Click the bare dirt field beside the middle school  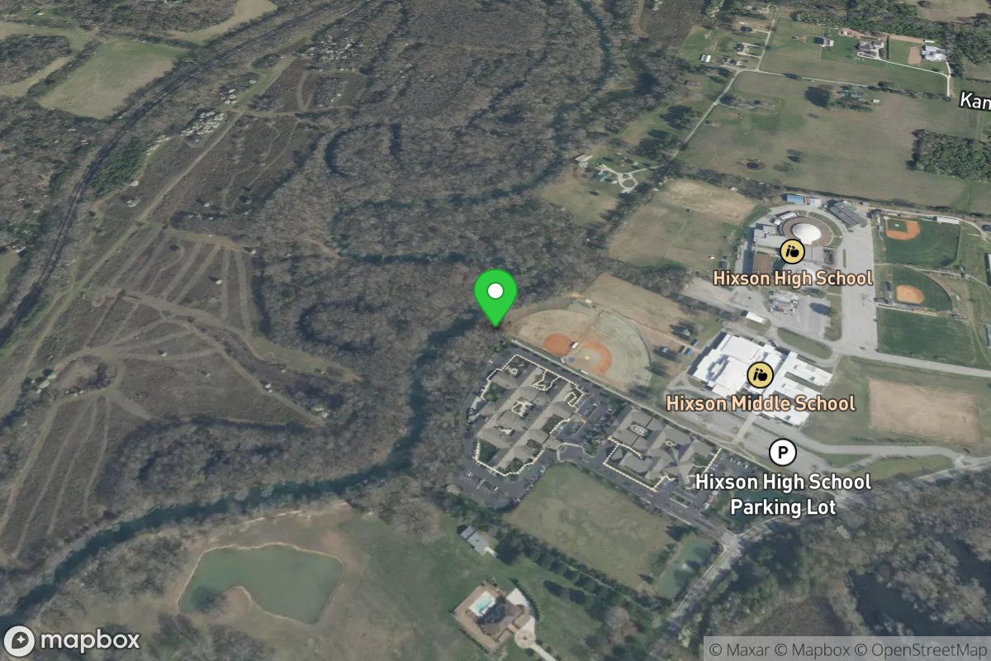point(924,410)
